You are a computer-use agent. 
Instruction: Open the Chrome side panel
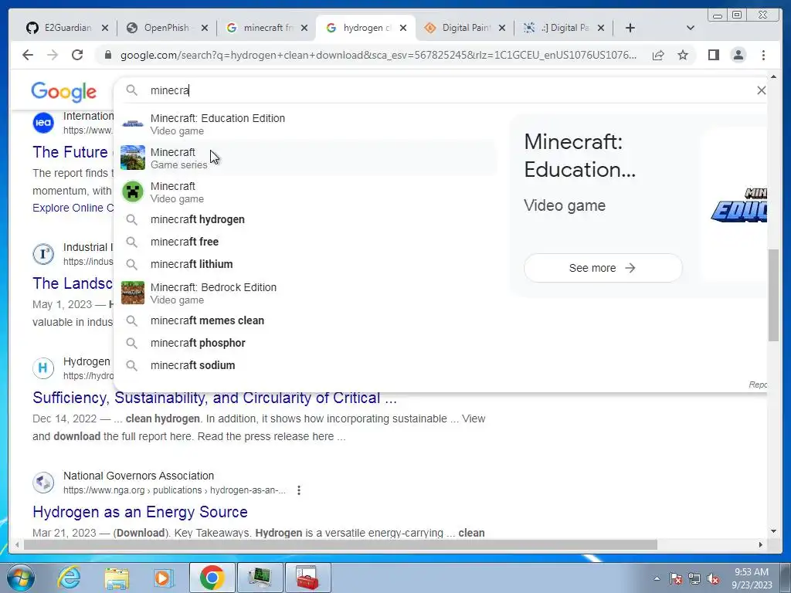[x=713, y=55]
